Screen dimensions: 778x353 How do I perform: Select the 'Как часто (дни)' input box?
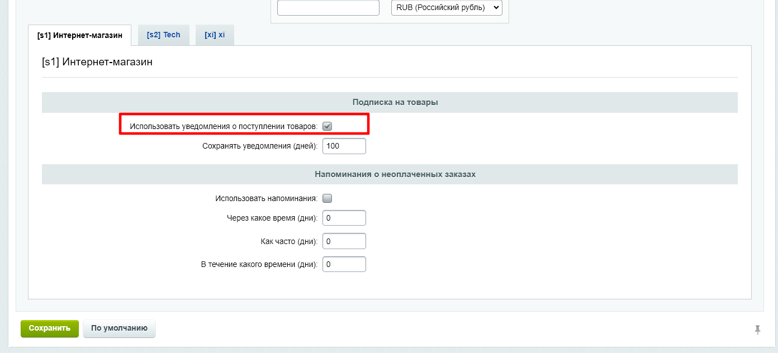pyautogui.click(x=344, y=241)
